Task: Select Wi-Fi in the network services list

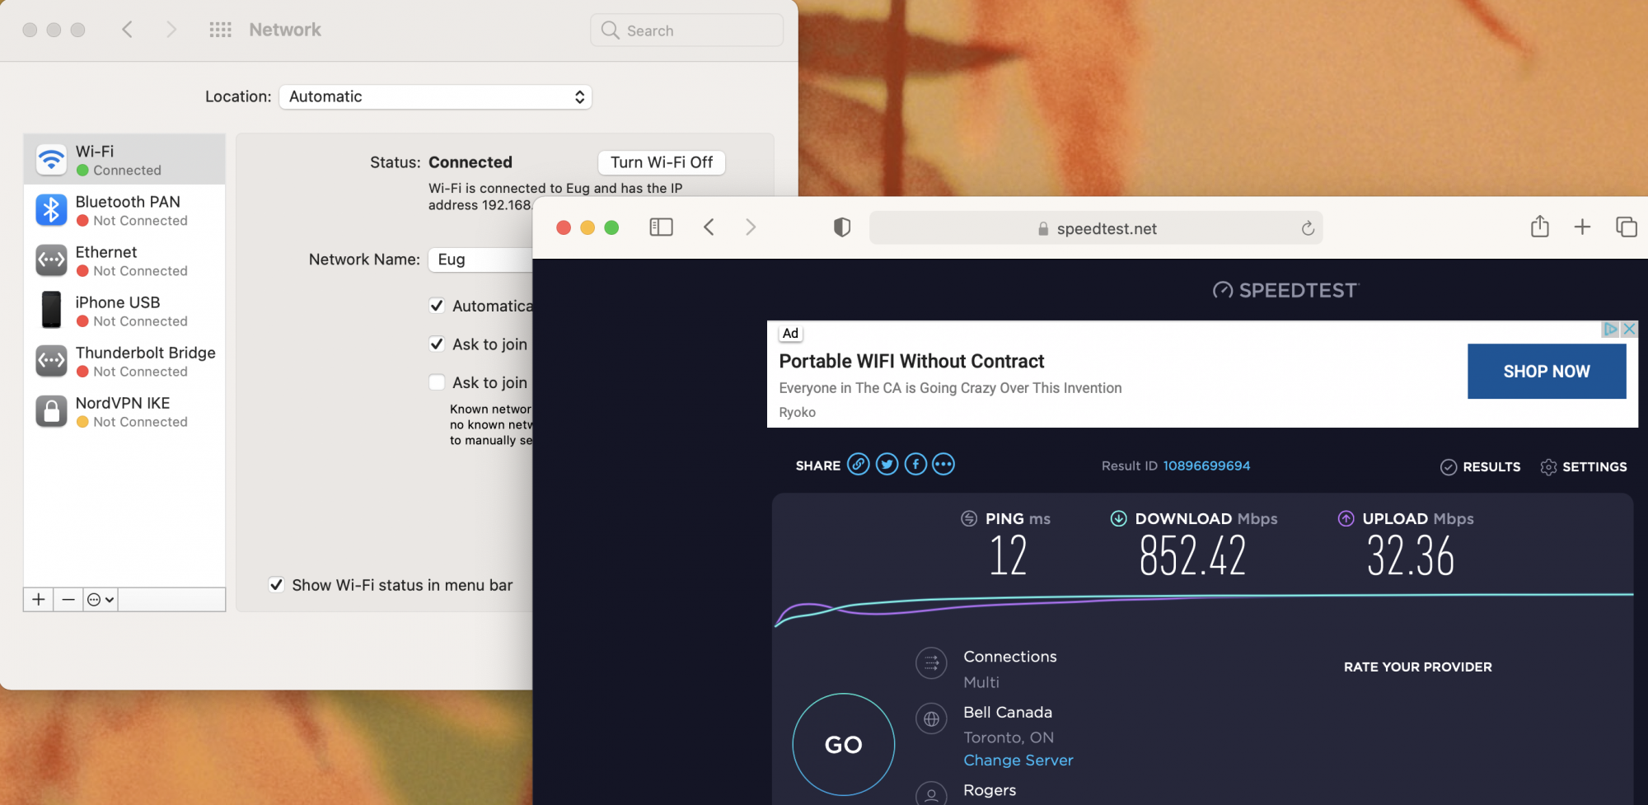Action: (124, 160)
